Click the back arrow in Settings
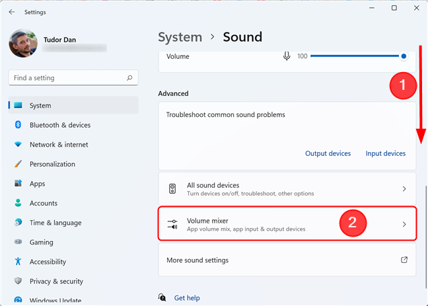The height and width of the screenshot is (306, 428). [x=11, y=12]
